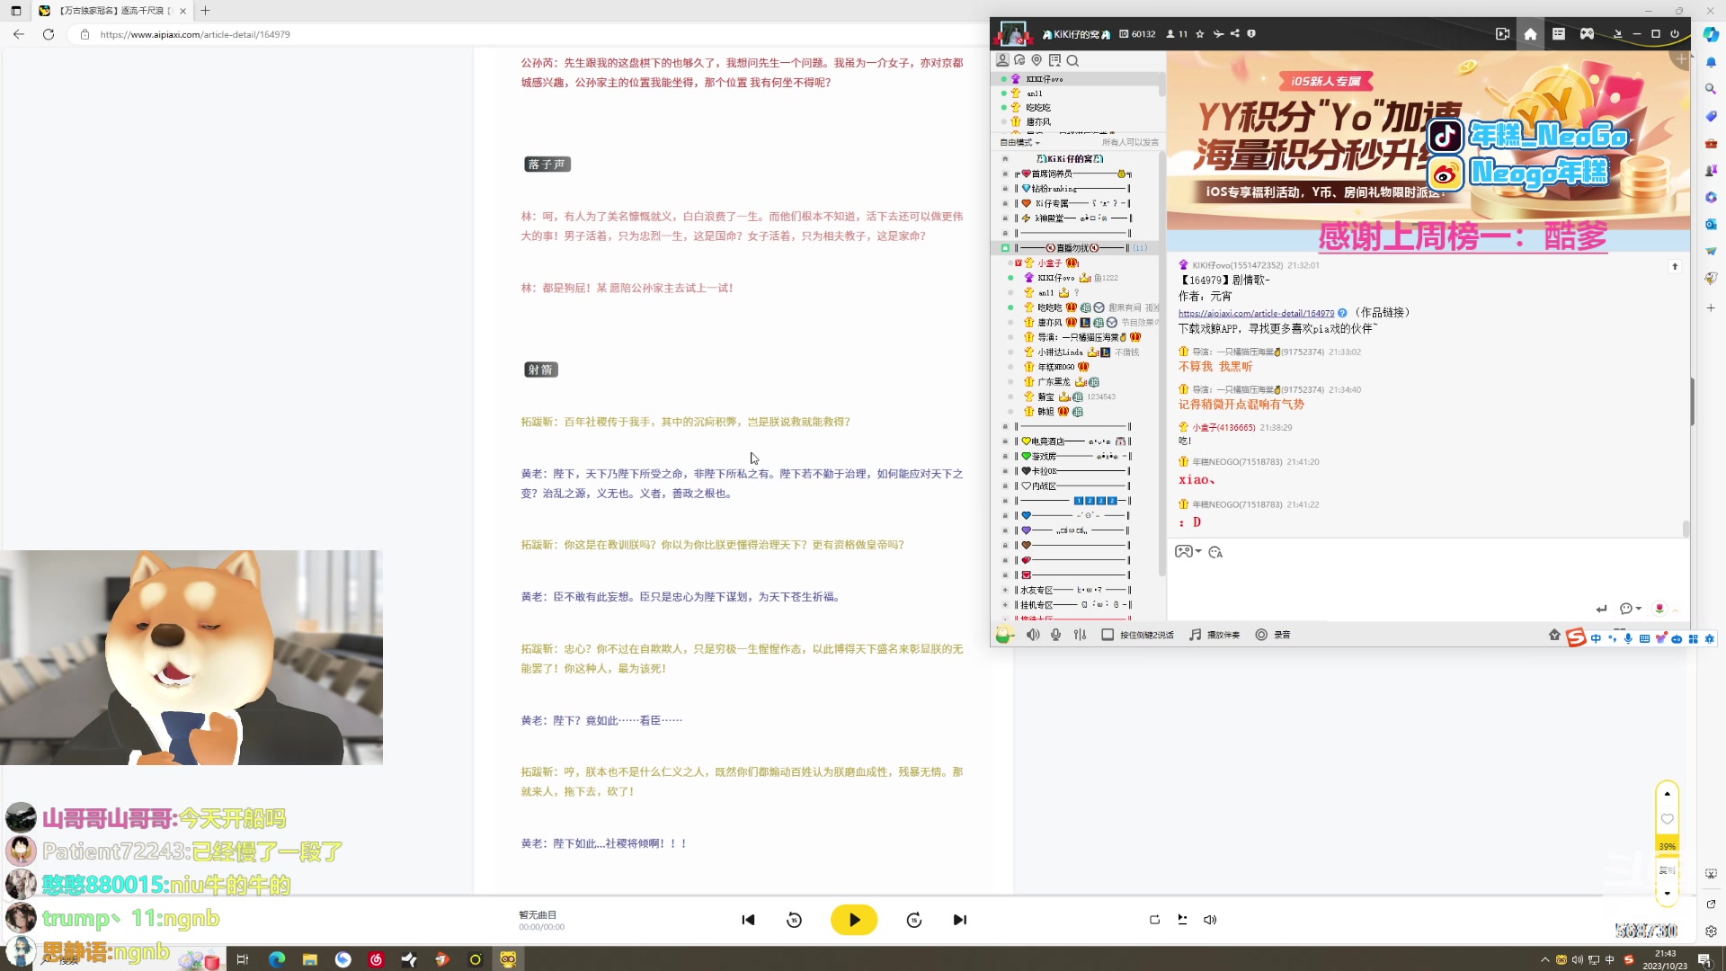
Task: Favorite the channel with the star icon
Action: click(1200, 34)
